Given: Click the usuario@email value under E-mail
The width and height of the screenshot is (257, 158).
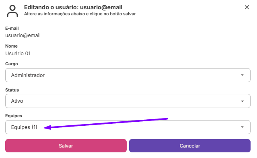Looking at the screenshot, I should coord(23,35).
